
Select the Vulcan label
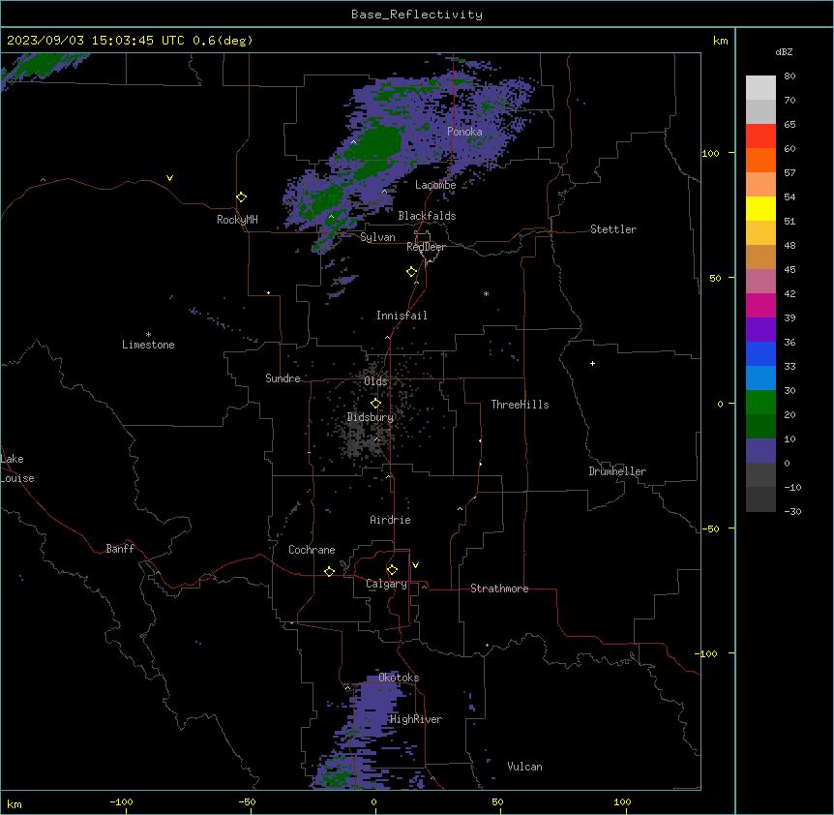(524, 767)
